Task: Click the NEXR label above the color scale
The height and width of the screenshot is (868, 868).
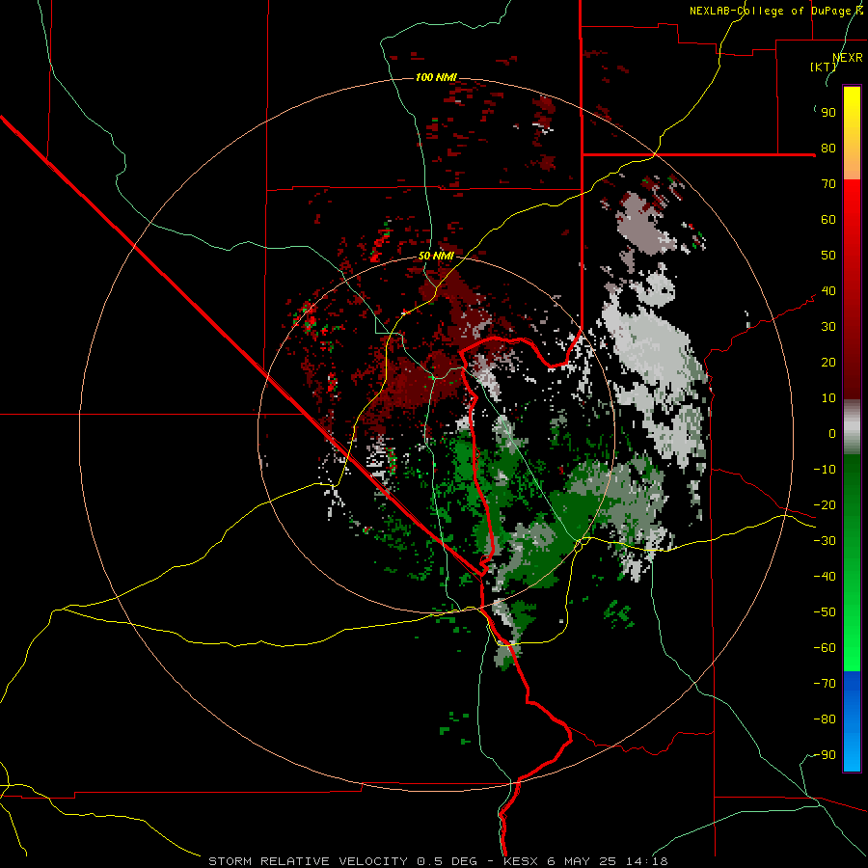Action: (x=848, y=58)
